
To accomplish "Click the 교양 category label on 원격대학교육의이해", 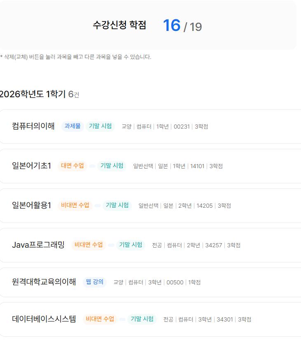I will coord(117,282).
